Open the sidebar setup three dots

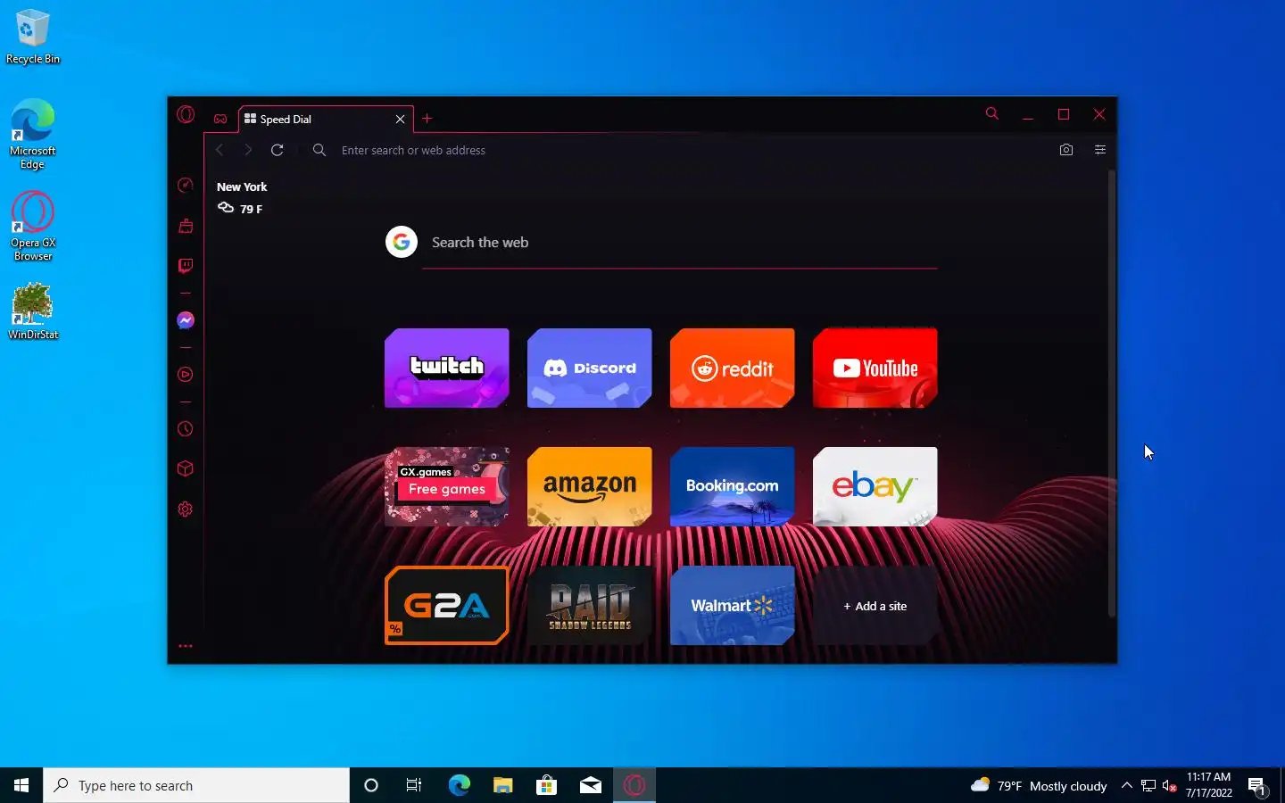[186, 646]
